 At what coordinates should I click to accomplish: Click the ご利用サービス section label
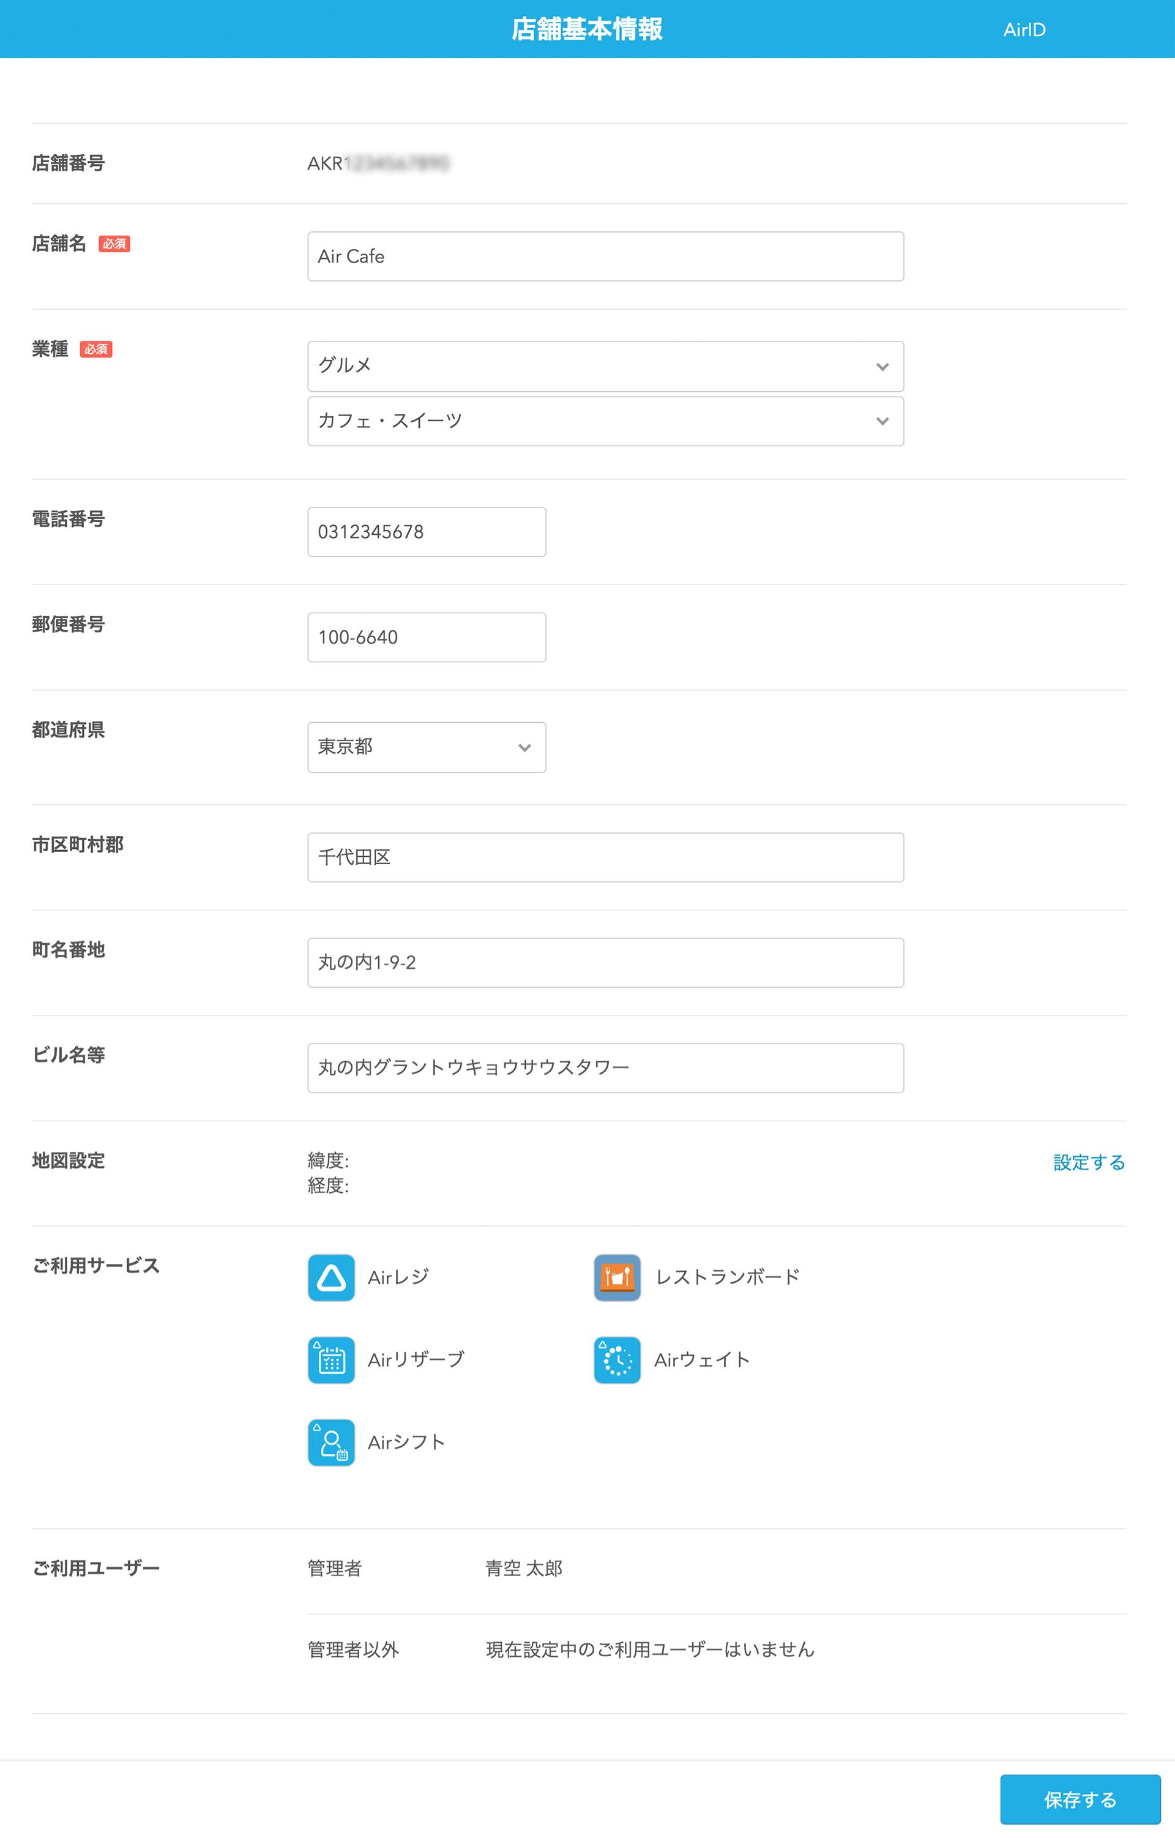point(95,1266)
